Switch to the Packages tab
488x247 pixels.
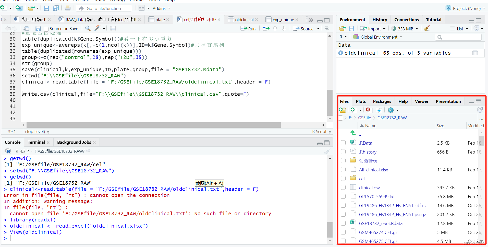[382, 101]
